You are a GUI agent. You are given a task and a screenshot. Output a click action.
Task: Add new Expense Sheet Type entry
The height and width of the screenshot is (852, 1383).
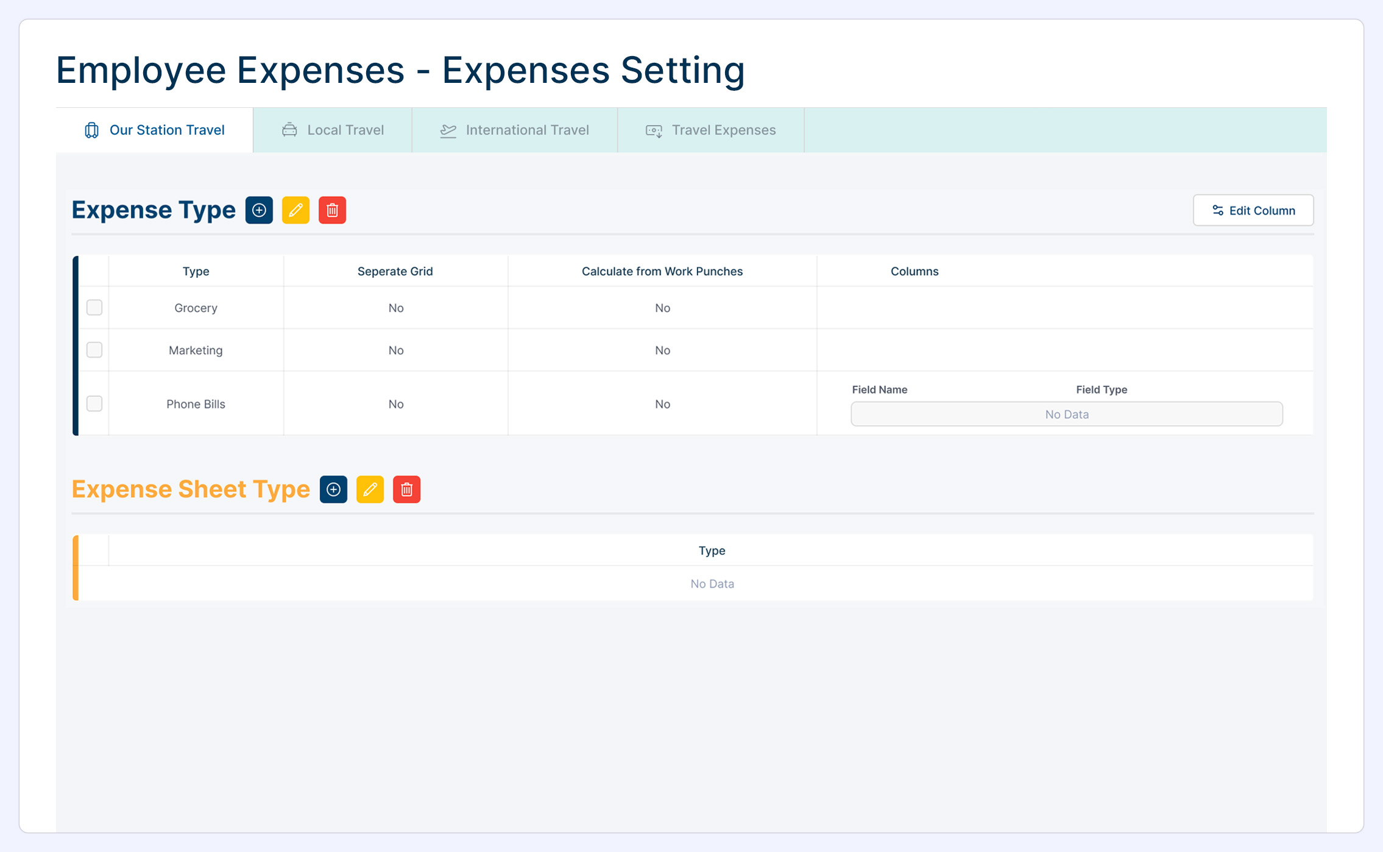(x=333, y=489)
